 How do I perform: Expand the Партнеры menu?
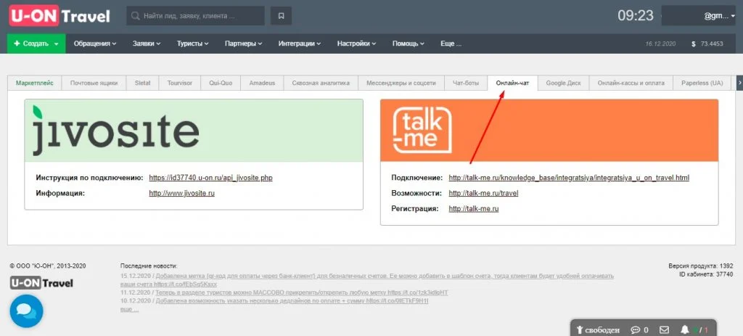[x=244, y=44]
